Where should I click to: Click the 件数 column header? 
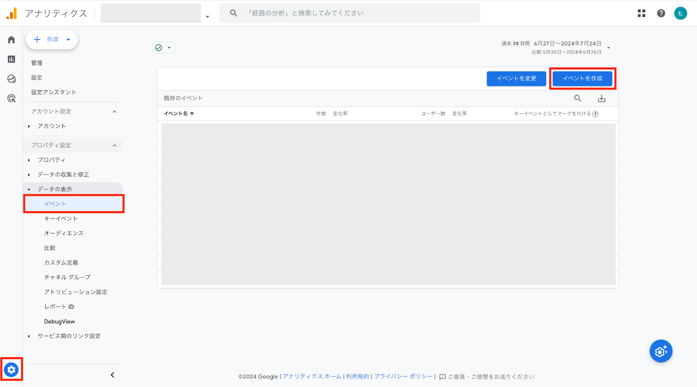[321, 114]
